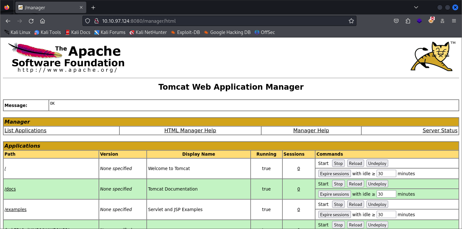The height and width of the screenshot is (229, 462).
Task: Click the shield tracking protection icon
Action: pos(88,21)
